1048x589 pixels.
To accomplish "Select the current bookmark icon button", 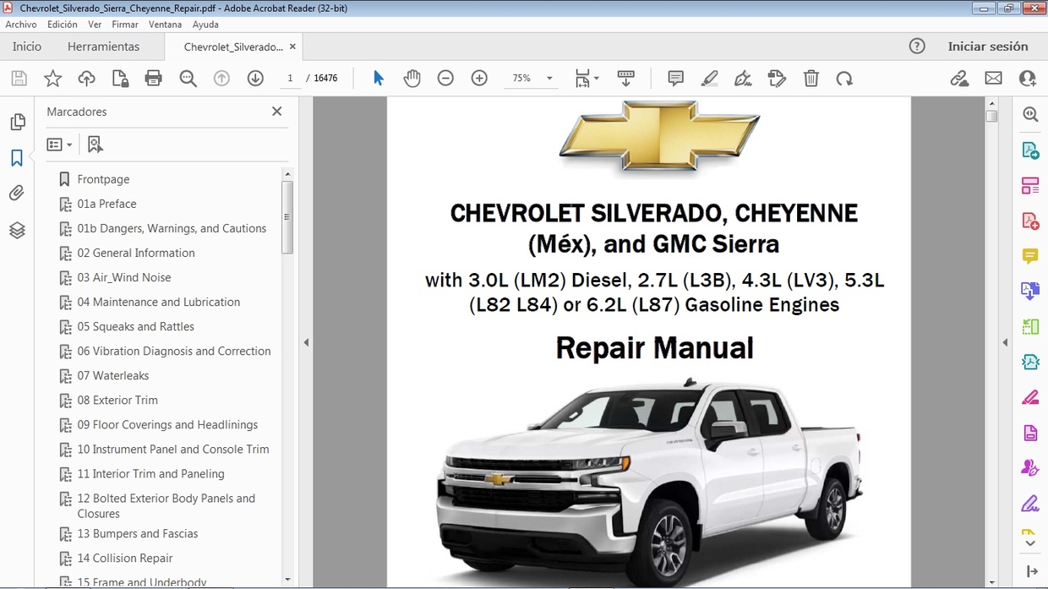I will (x=95, y=144).
